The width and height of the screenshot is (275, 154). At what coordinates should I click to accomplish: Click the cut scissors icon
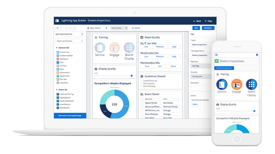(67, 28)
